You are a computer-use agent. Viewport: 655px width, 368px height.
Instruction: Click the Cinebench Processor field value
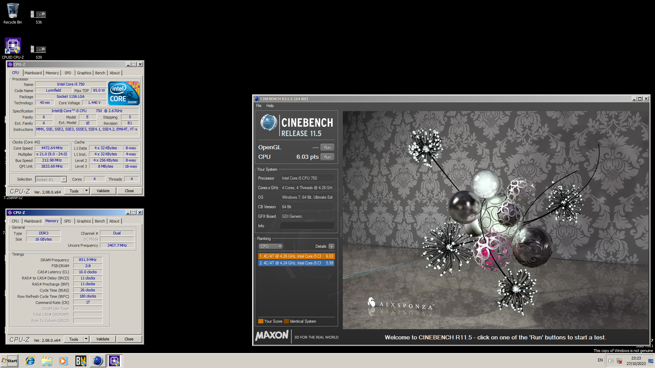307,178
